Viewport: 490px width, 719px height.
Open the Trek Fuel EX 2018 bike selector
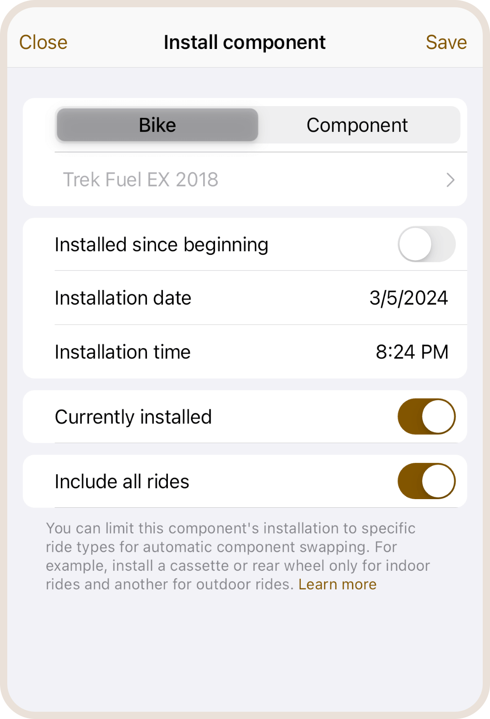click(141, 180)
